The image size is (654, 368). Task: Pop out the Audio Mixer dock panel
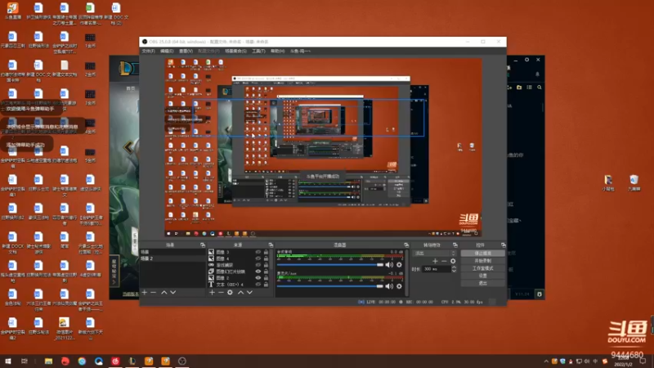click(x=406, y=245)
